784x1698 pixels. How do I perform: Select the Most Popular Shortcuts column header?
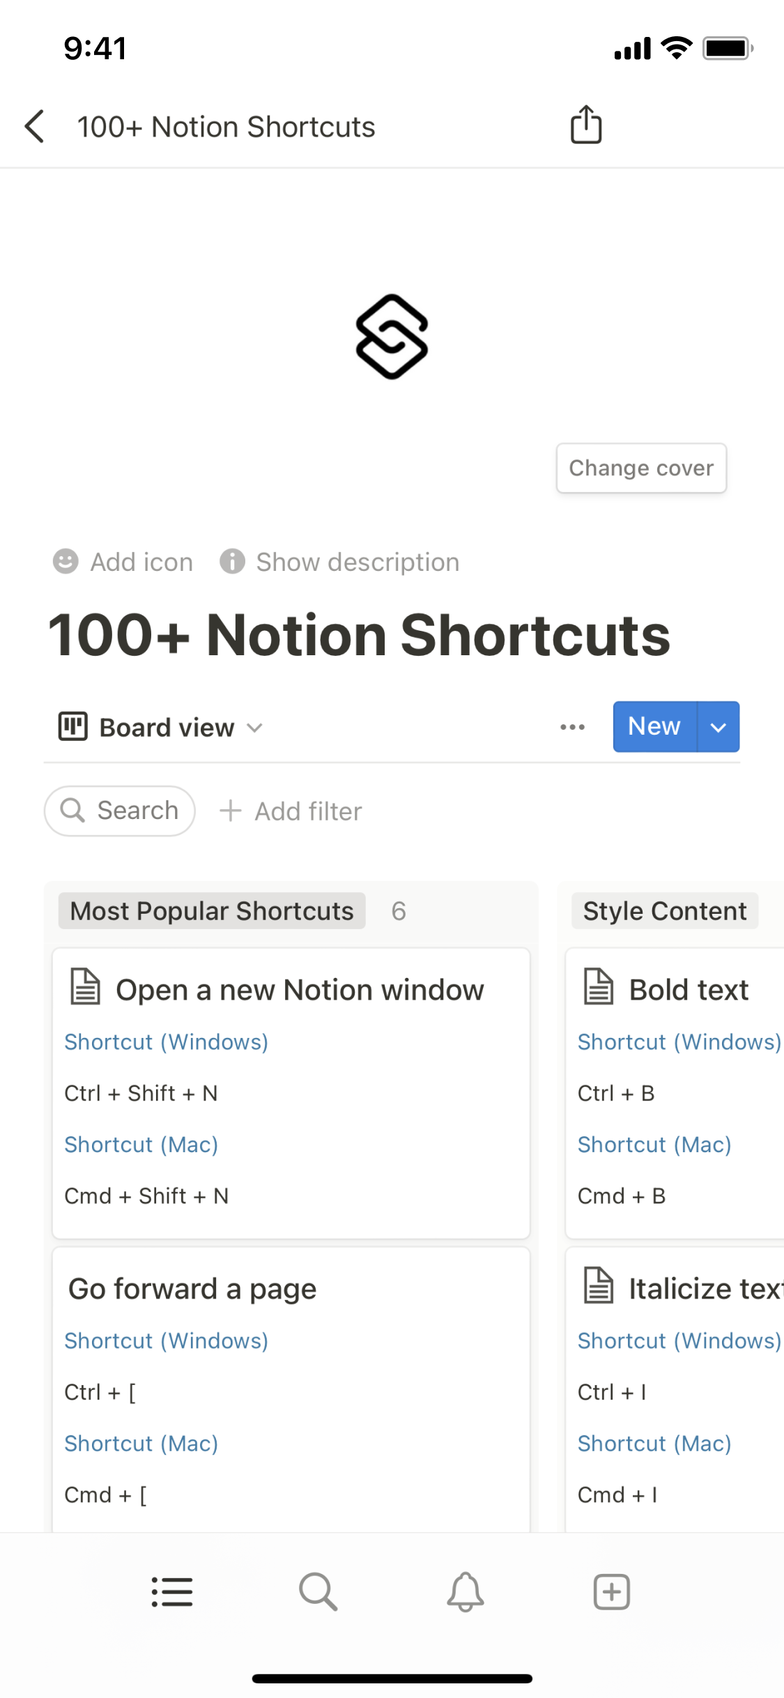point(212,911)
